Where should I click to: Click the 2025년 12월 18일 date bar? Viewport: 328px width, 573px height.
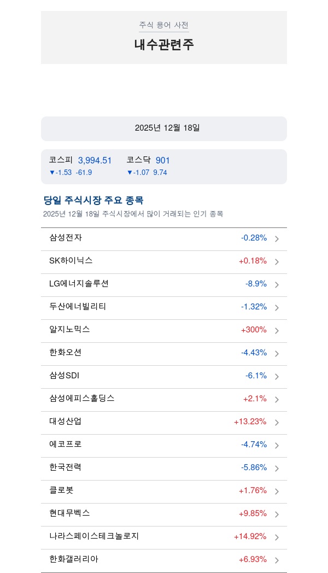pyautogui.click(x=163, y=128)
